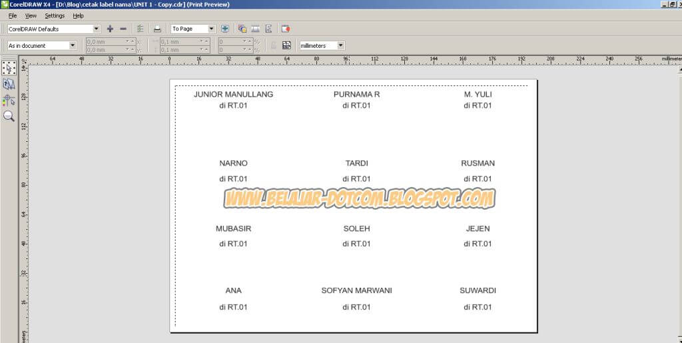Click the top scale percent field
This screenshot has width=682, height=343.
pyautogui.click(x=236, y=42)
